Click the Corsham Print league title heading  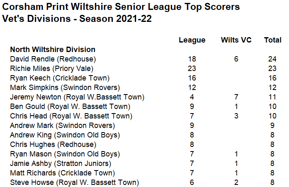(121, 7)
